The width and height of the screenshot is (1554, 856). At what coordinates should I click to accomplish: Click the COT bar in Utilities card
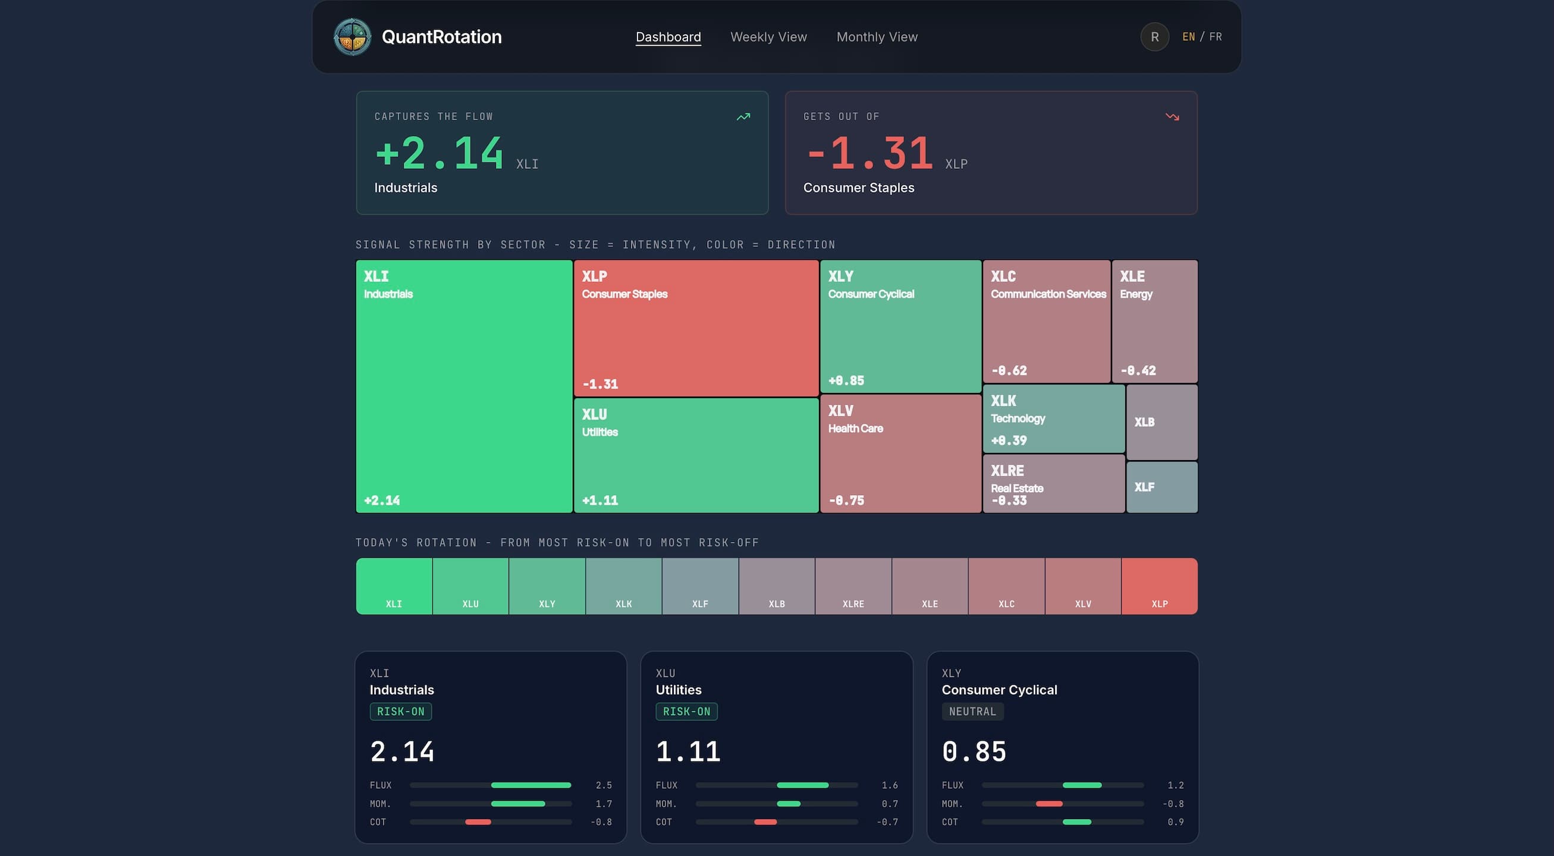tap(776, 822)
